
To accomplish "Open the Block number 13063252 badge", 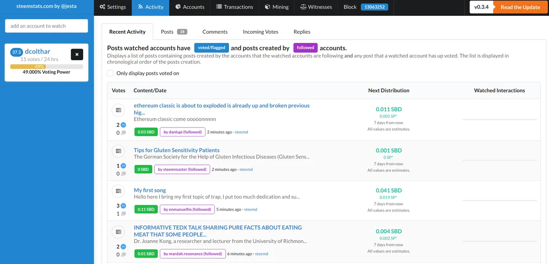I will coord(374,7).
